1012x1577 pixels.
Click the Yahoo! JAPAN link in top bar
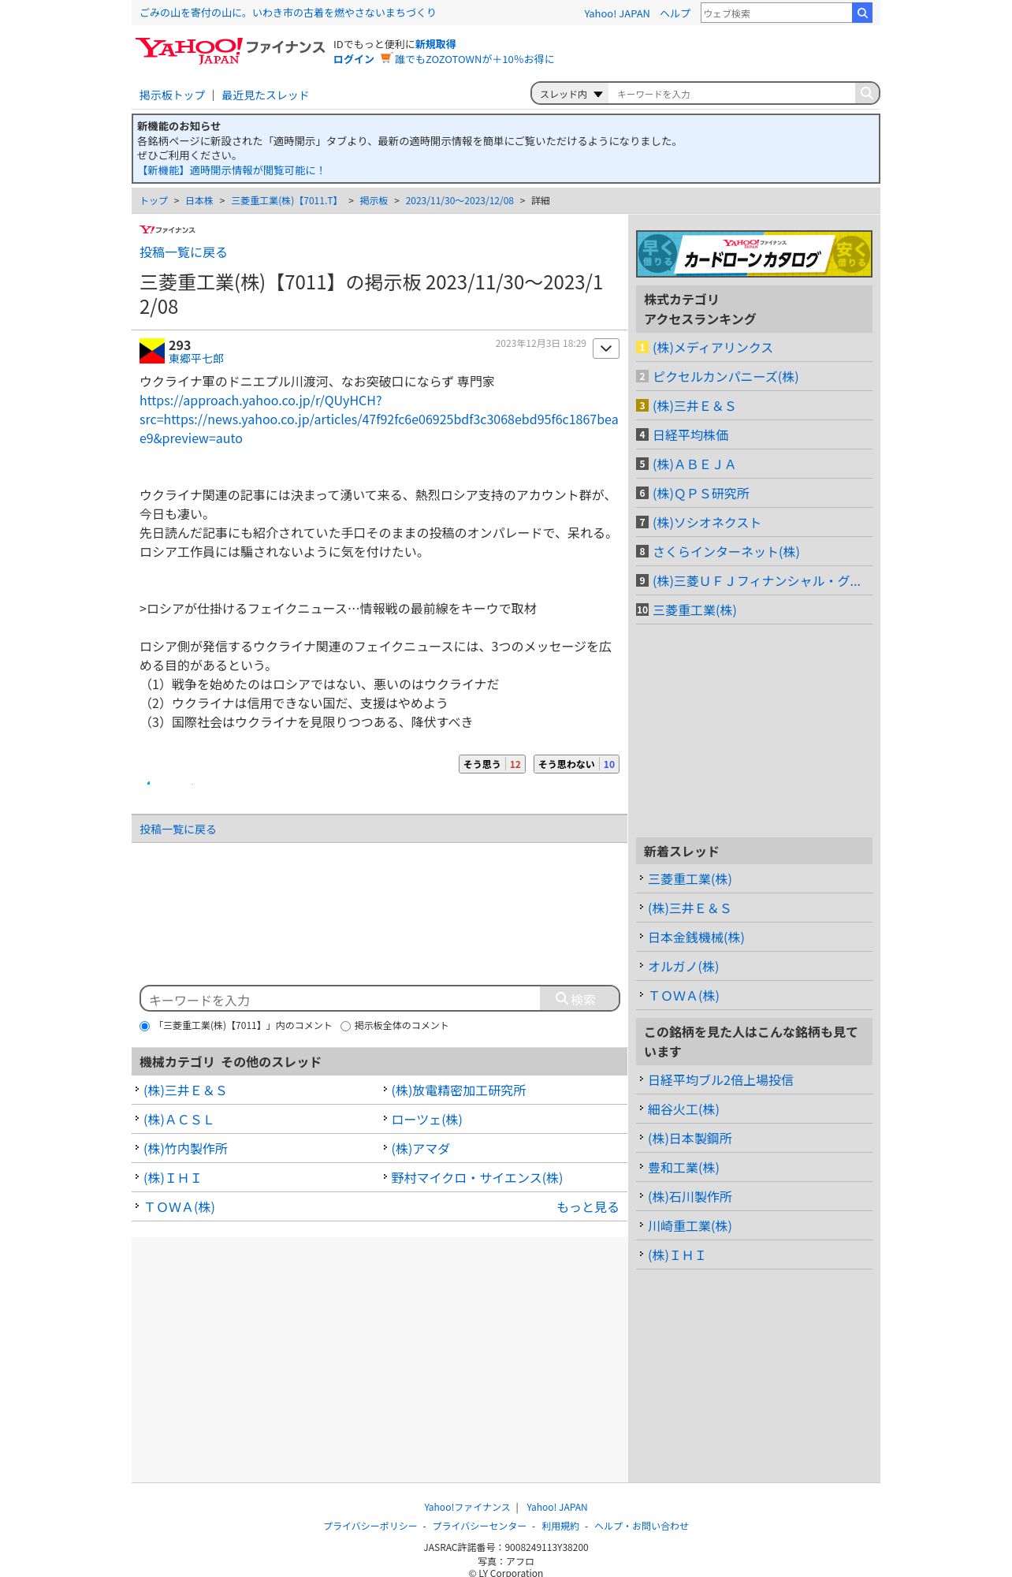(617, 13)
